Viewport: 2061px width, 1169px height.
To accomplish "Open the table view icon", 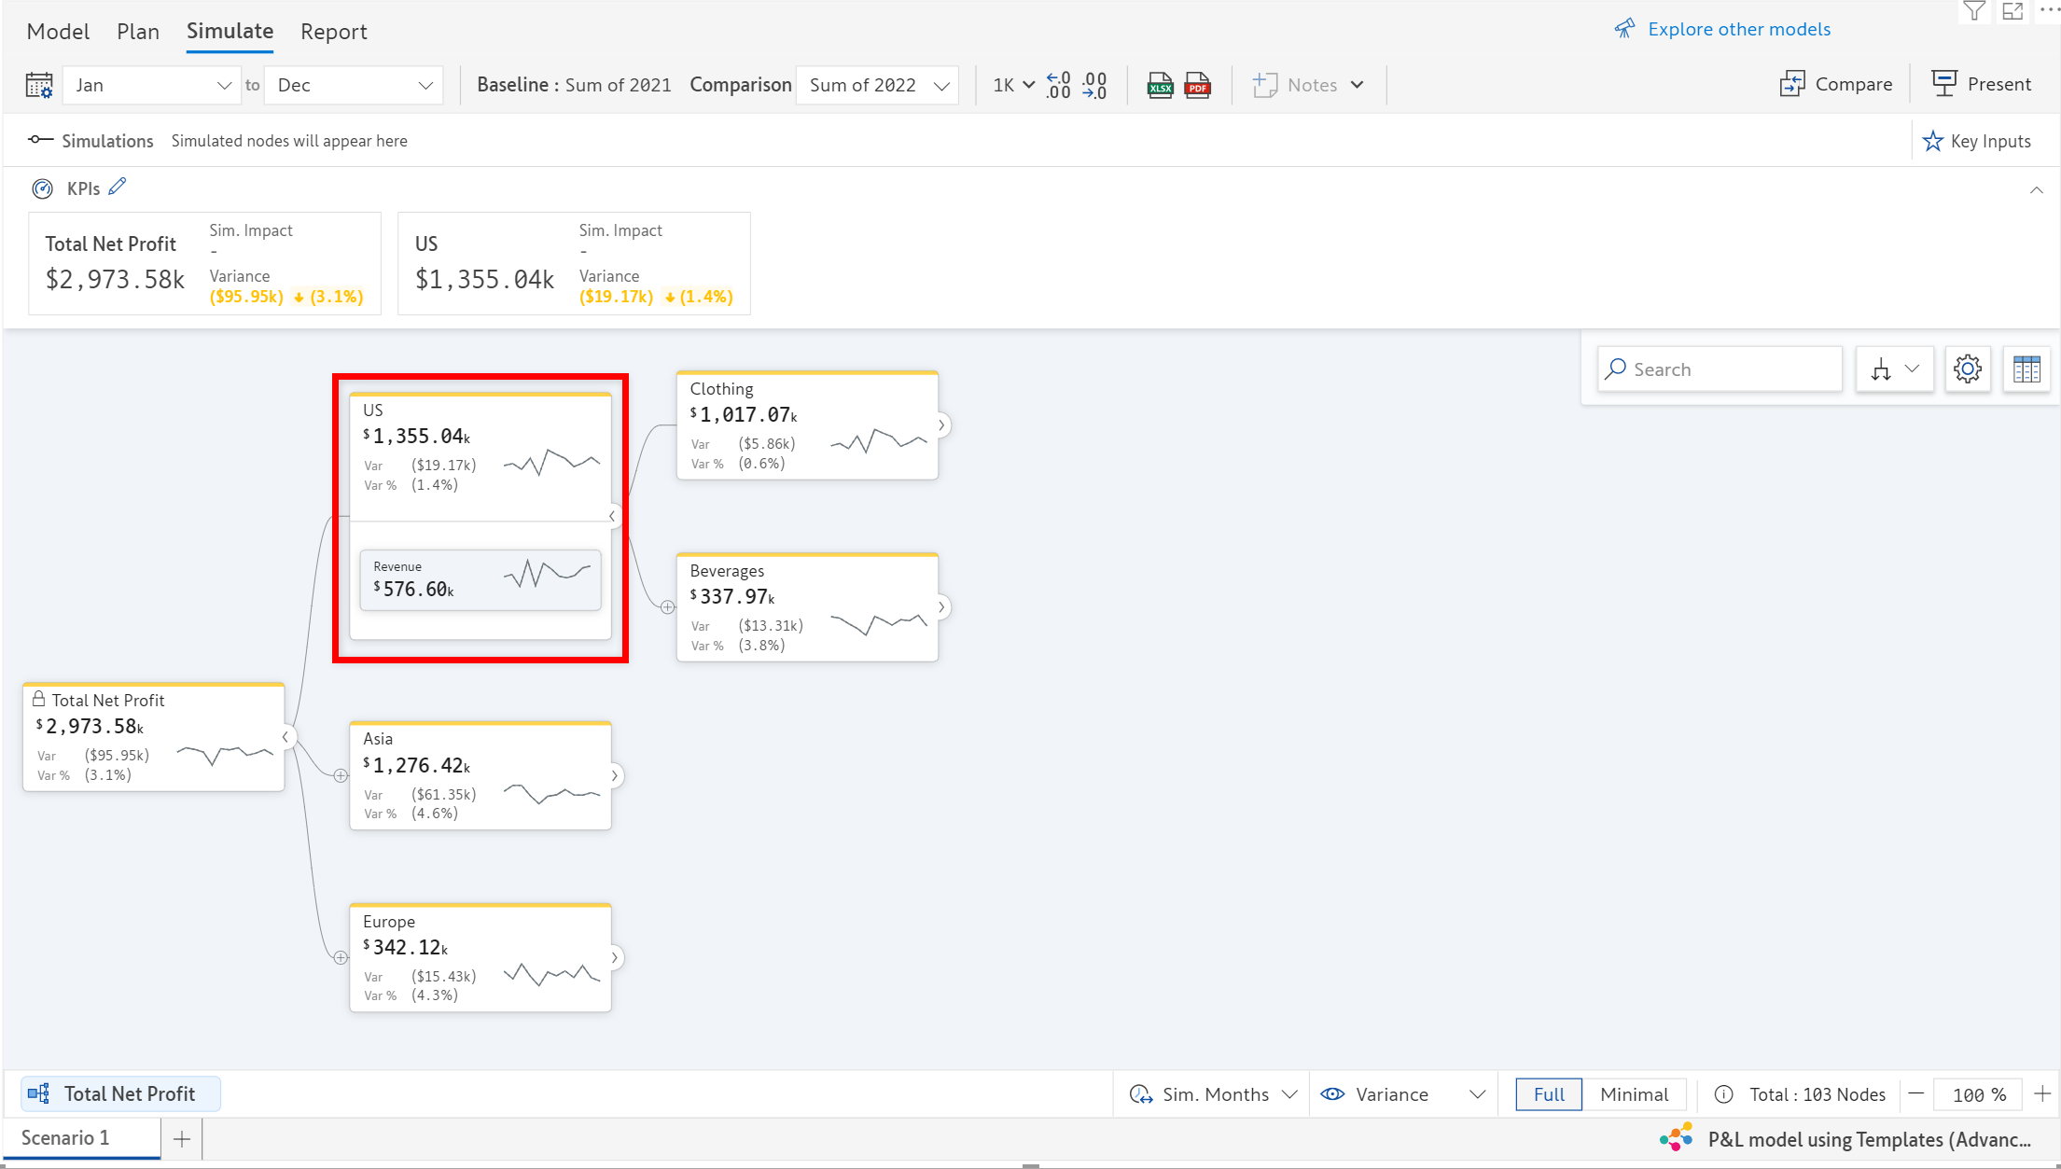I will click(x=2026, y=369).
